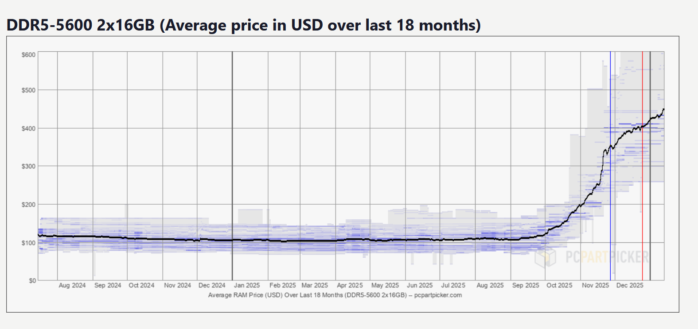Click the $400 y-axis label
The image size is (698, 329).
[28, 128]
